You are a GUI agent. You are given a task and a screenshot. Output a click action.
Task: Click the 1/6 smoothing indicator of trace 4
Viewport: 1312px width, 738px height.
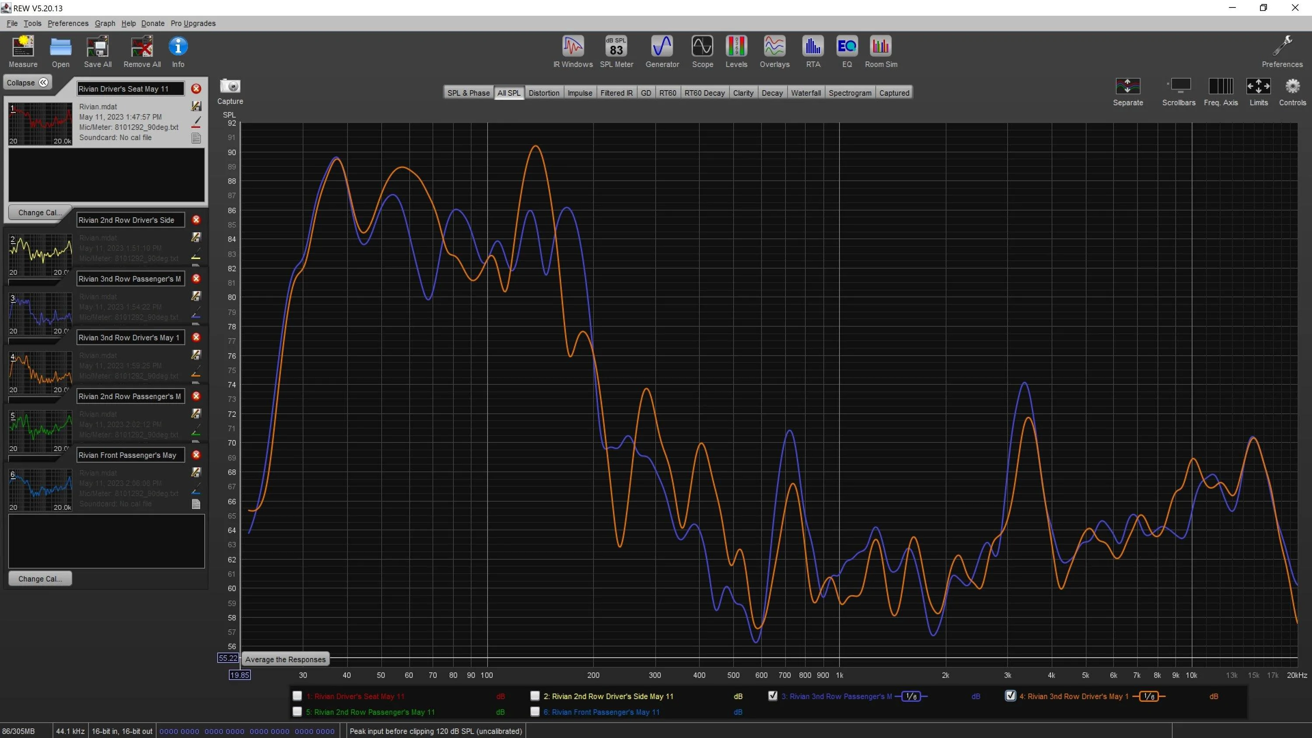pos(1149,696)
